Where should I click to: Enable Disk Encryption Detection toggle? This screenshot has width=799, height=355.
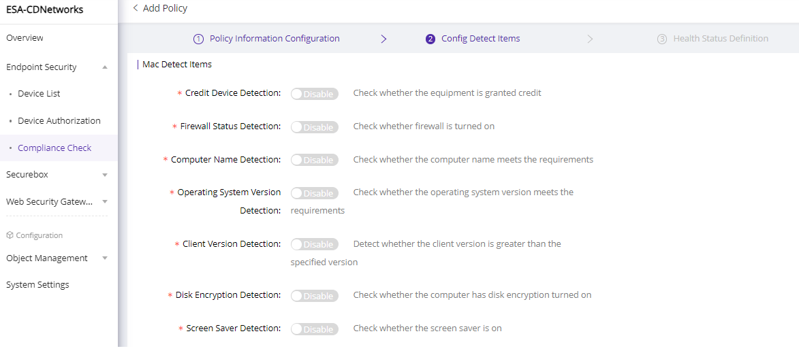point(315,296)
